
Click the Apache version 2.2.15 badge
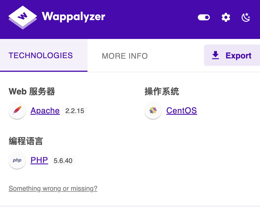point(75,111)
